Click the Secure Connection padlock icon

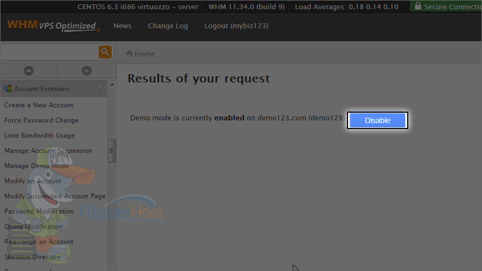418,6
